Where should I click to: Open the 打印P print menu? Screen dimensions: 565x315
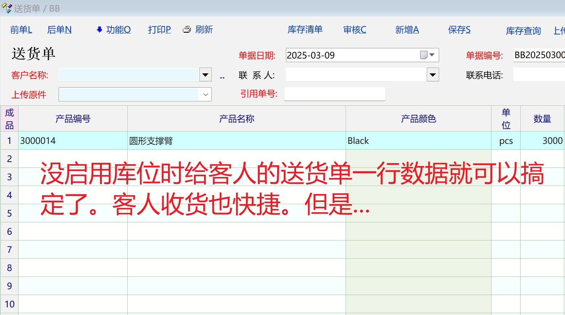pyautogui.click(x=159, y=30)
